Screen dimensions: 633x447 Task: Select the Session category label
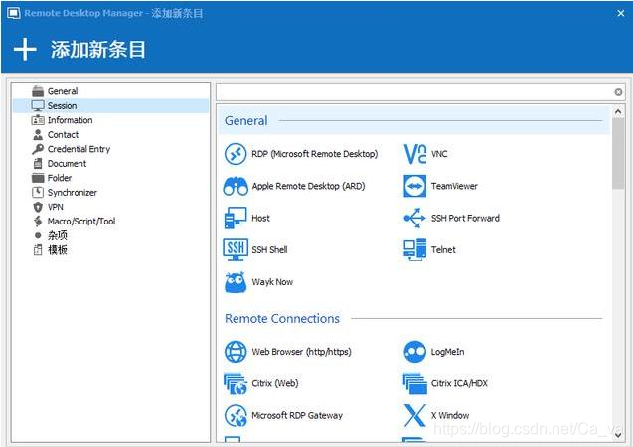63,106
